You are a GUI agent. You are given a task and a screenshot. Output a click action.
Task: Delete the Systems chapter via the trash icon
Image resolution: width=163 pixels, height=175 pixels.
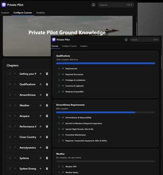click(x=47, y=158)
